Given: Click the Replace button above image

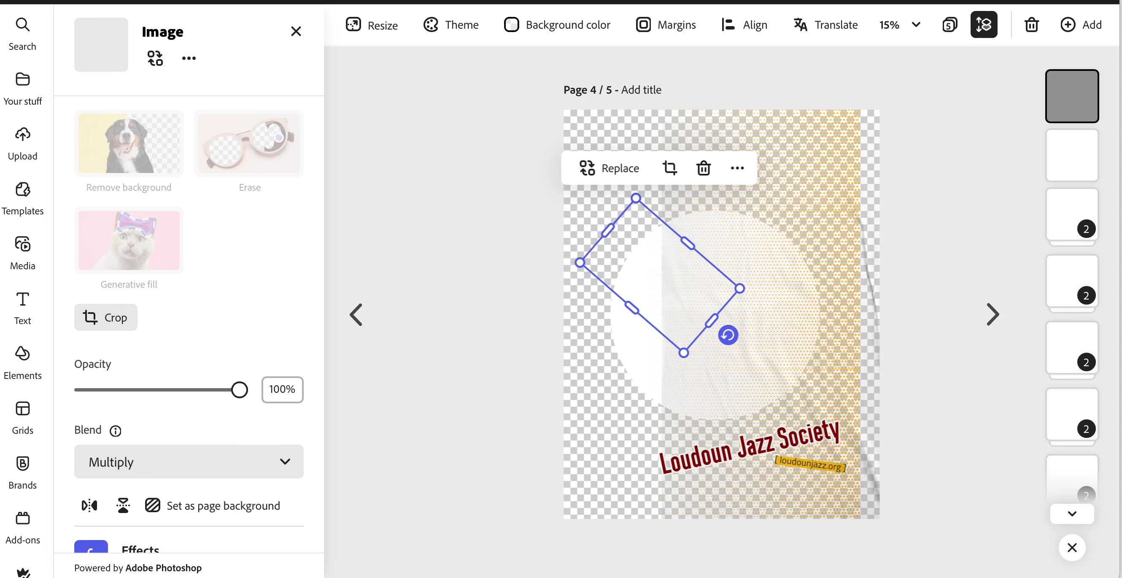Looking at the screenshot, I should tap(610, 168).
